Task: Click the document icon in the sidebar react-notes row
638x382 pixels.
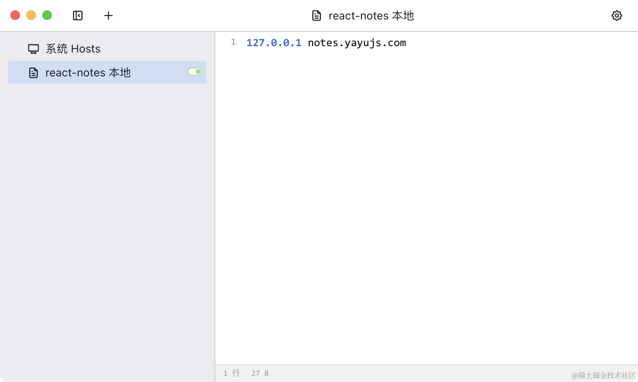Action: 33,73
